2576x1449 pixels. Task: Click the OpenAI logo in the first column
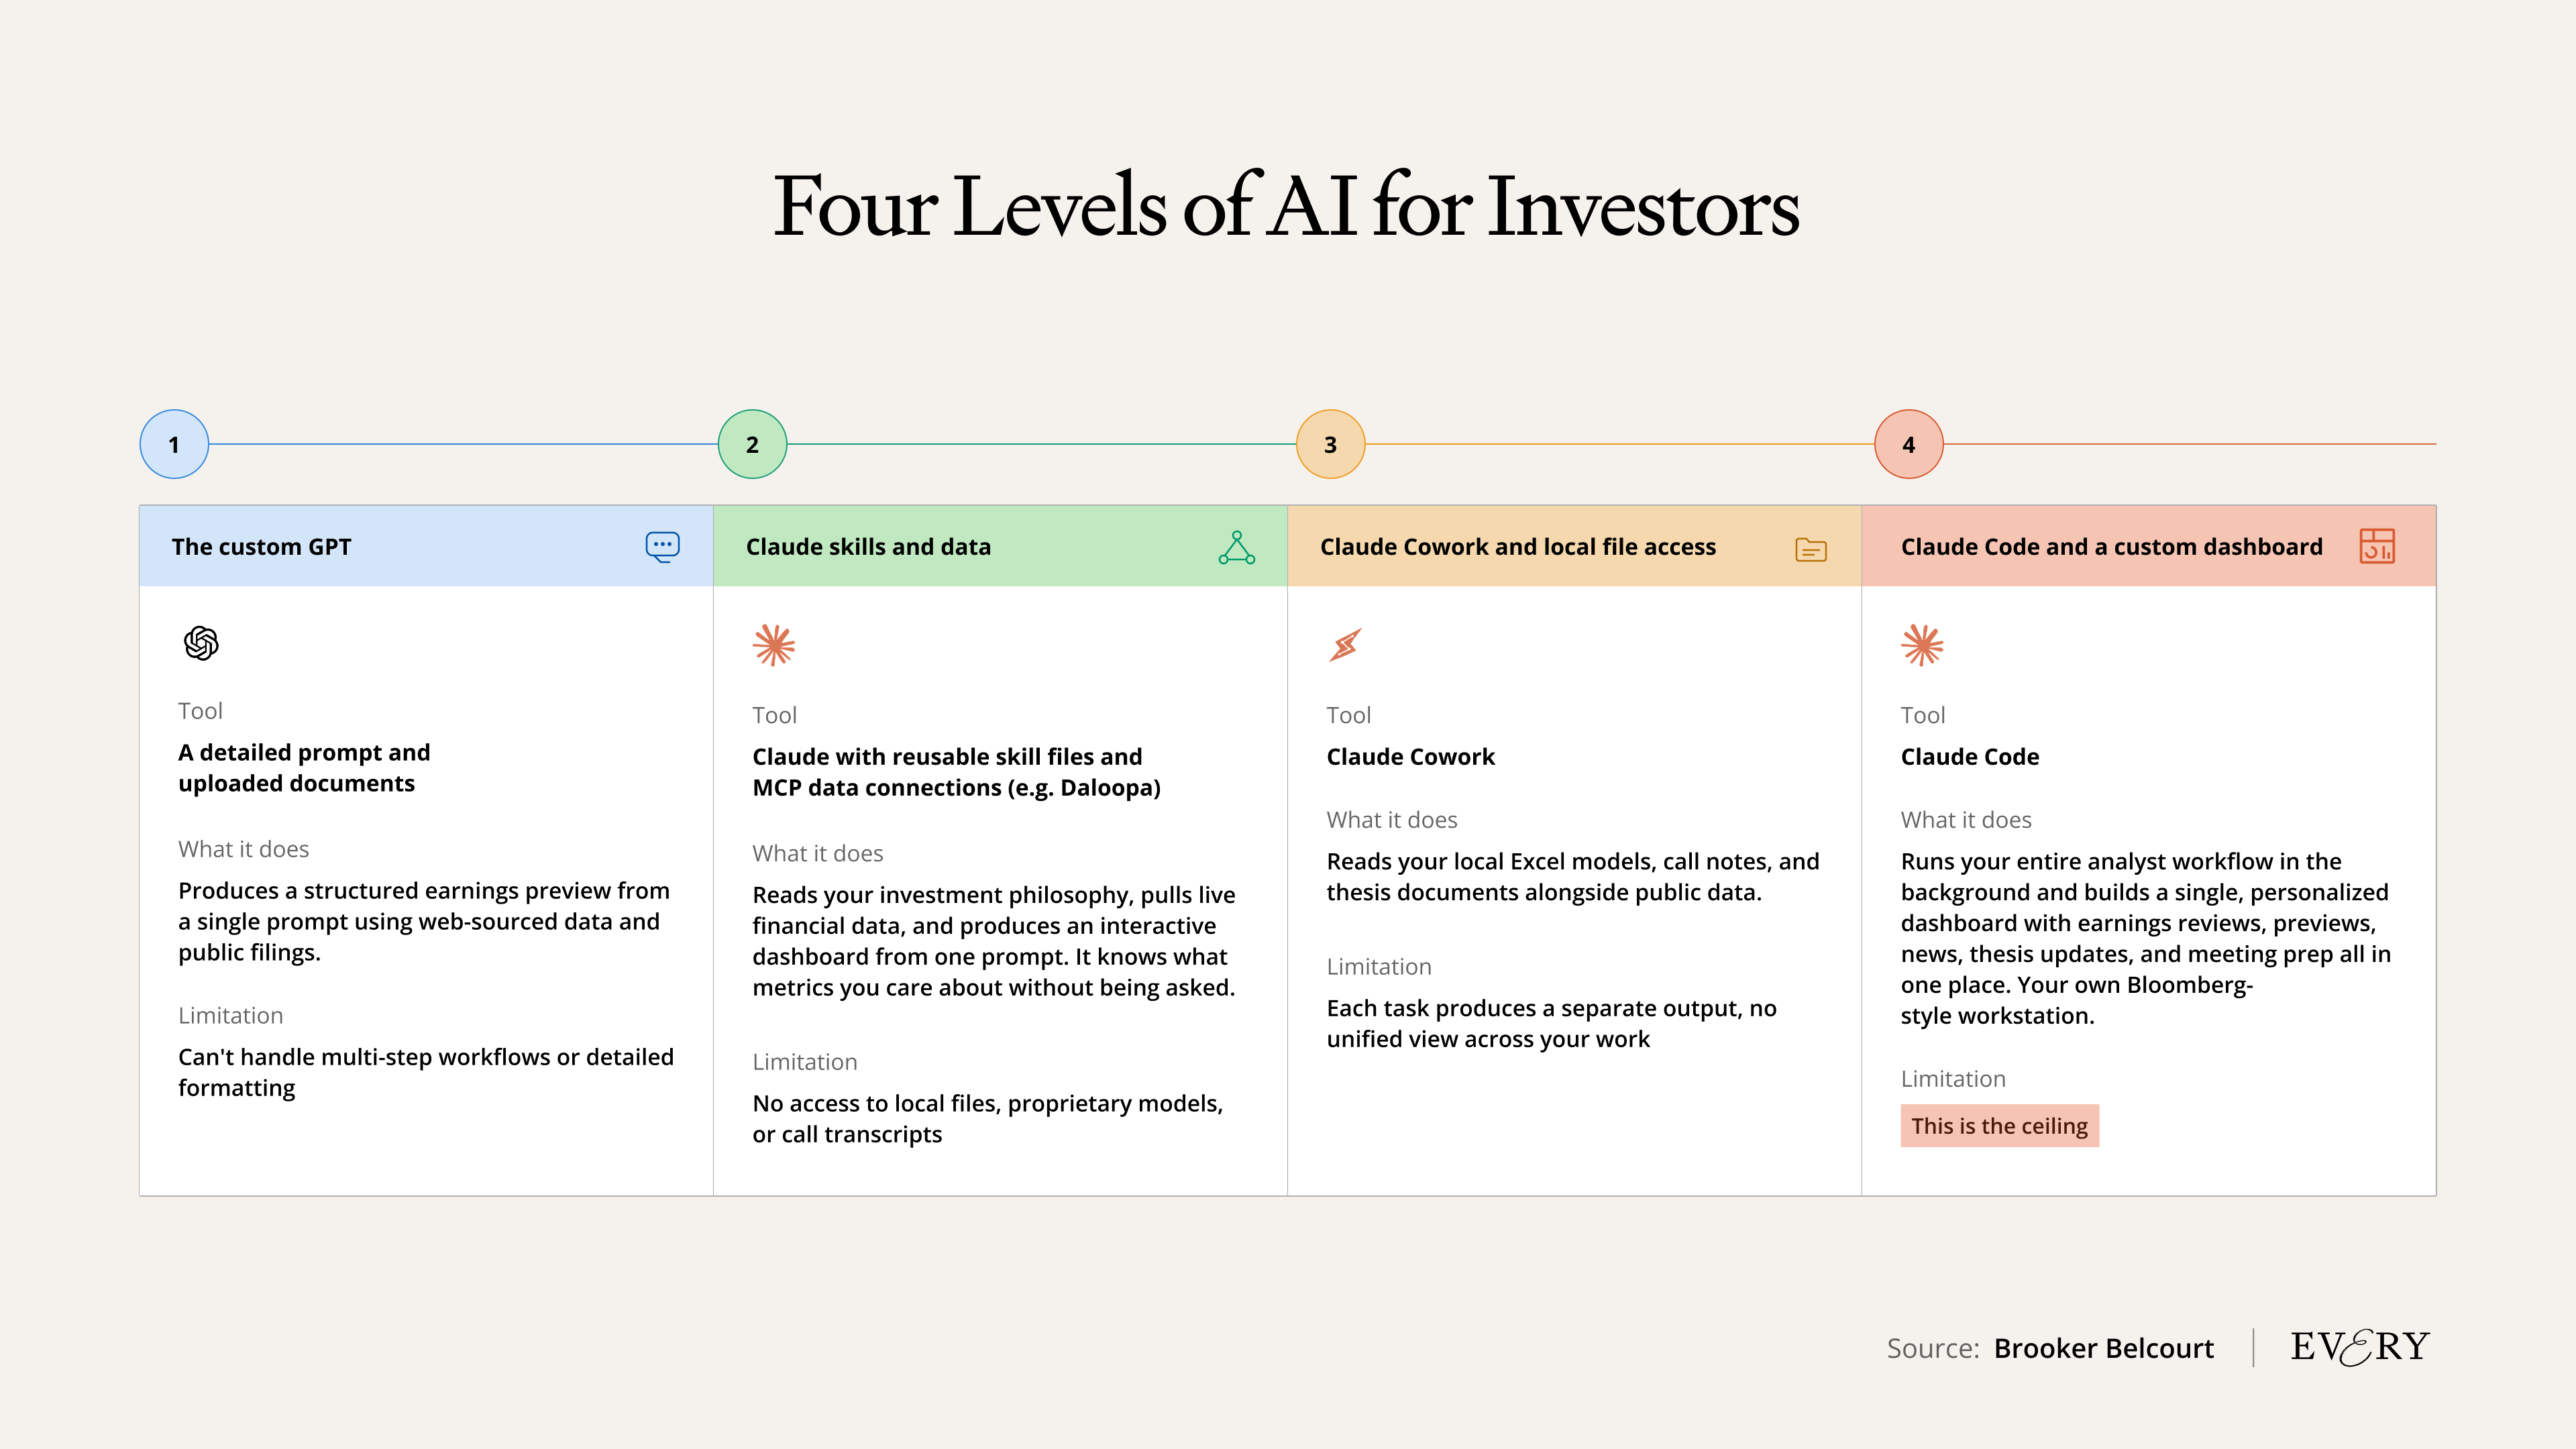(201, 643)
